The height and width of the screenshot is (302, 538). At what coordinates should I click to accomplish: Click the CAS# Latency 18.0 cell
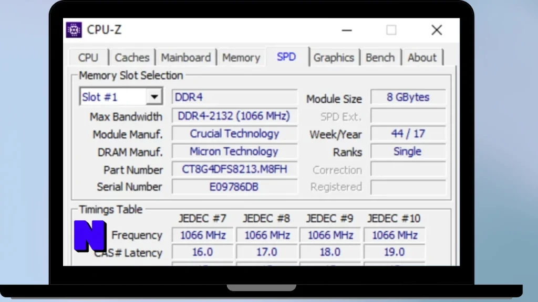click(x=330, y=252)
